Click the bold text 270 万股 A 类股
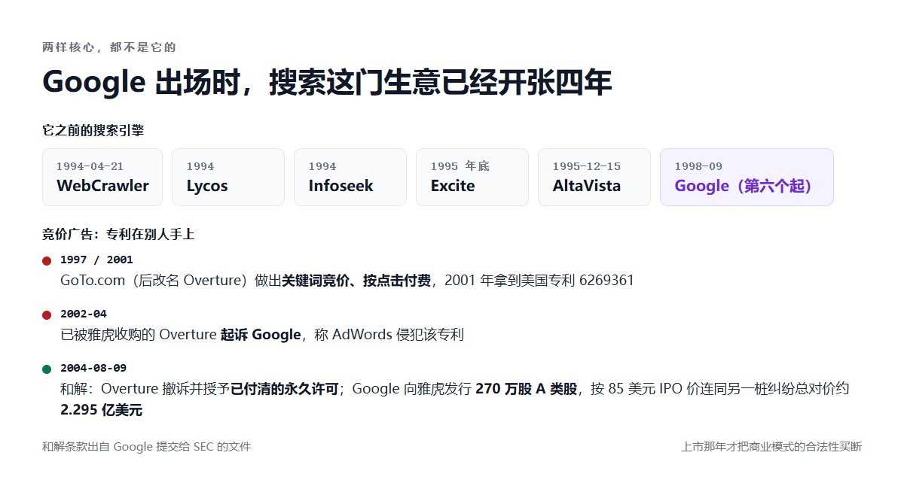 tap(526, 389)
